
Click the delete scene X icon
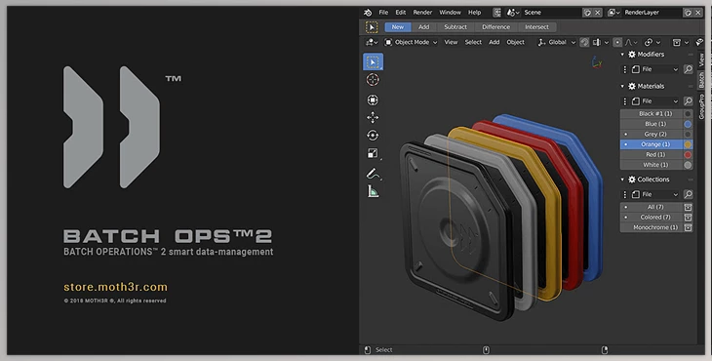pos(598,13)
